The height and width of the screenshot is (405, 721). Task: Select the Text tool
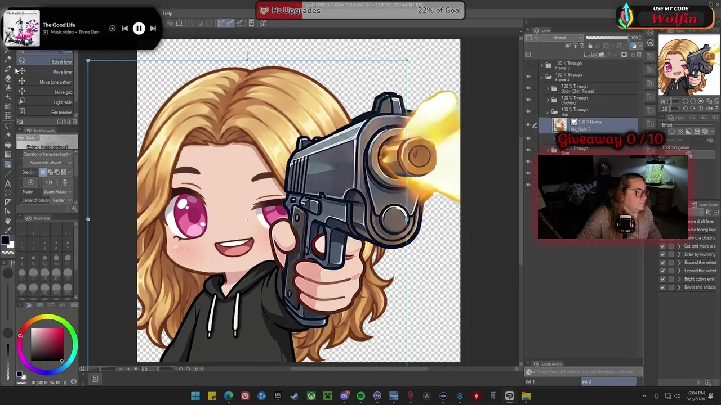point(8,183)
